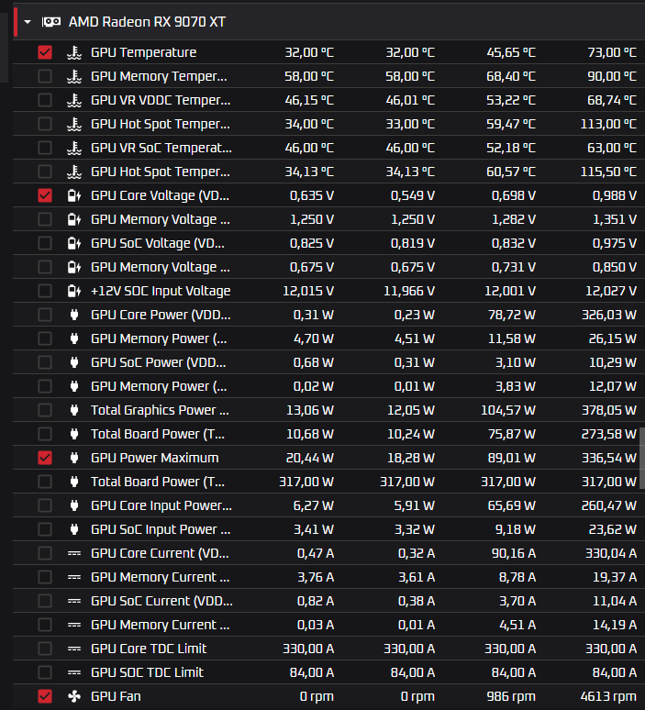The height and width of the screenshot is (710, 645).
Task: Click the battery icon for GPU SoC Voltage
Action: click(74, 243)
